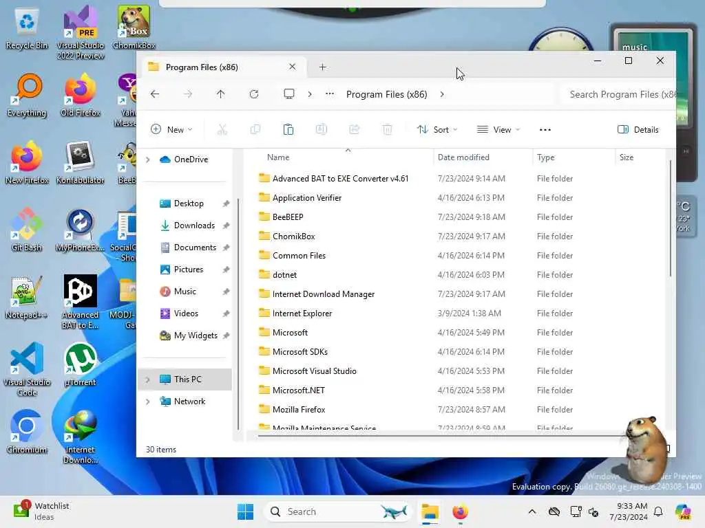
Task: Select the µTorrent desktop icon
Action: 81,364
